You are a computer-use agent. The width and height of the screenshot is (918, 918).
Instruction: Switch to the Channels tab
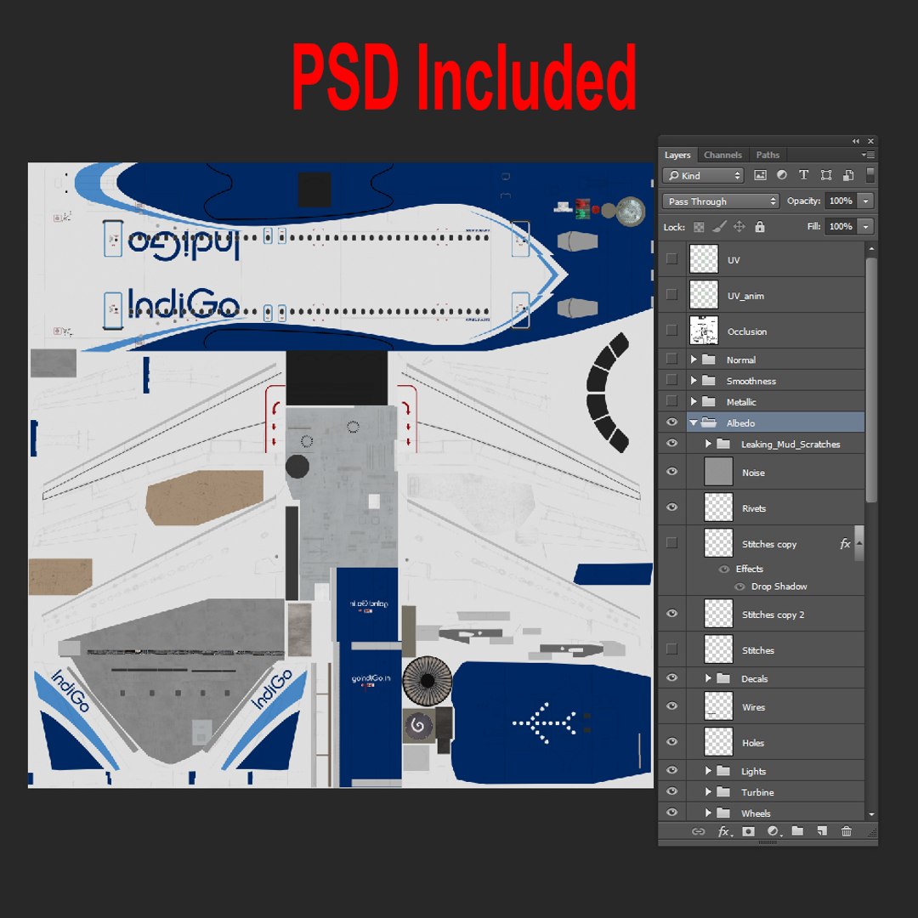tap(722, 156)
